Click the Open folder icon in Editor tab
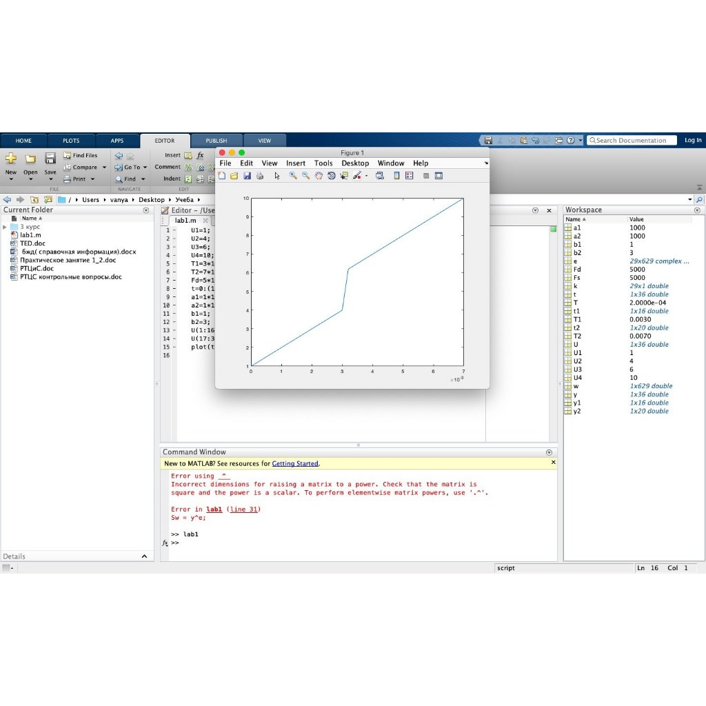The image size is (706, 706). click(30, 158)
